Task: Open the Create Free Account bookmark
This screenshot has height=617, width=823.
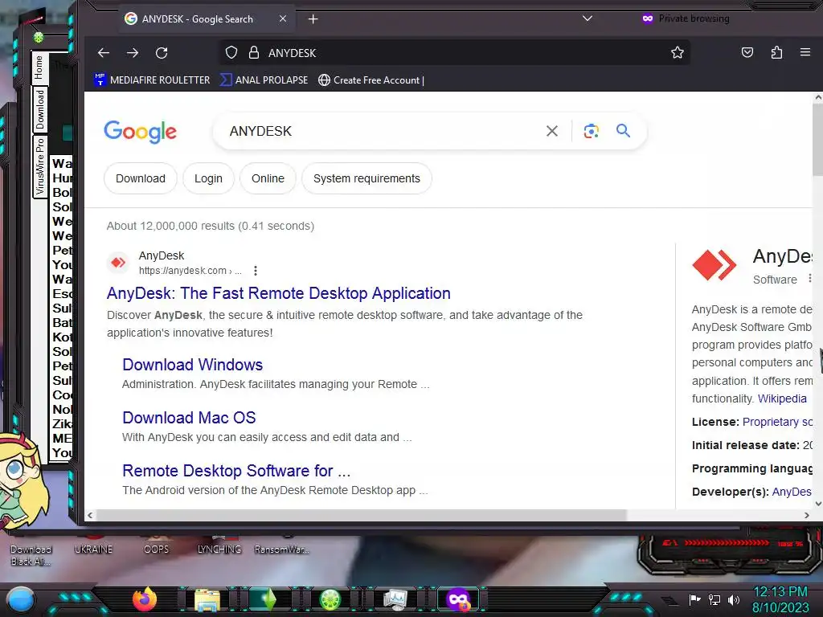Action: pos(371,80)
